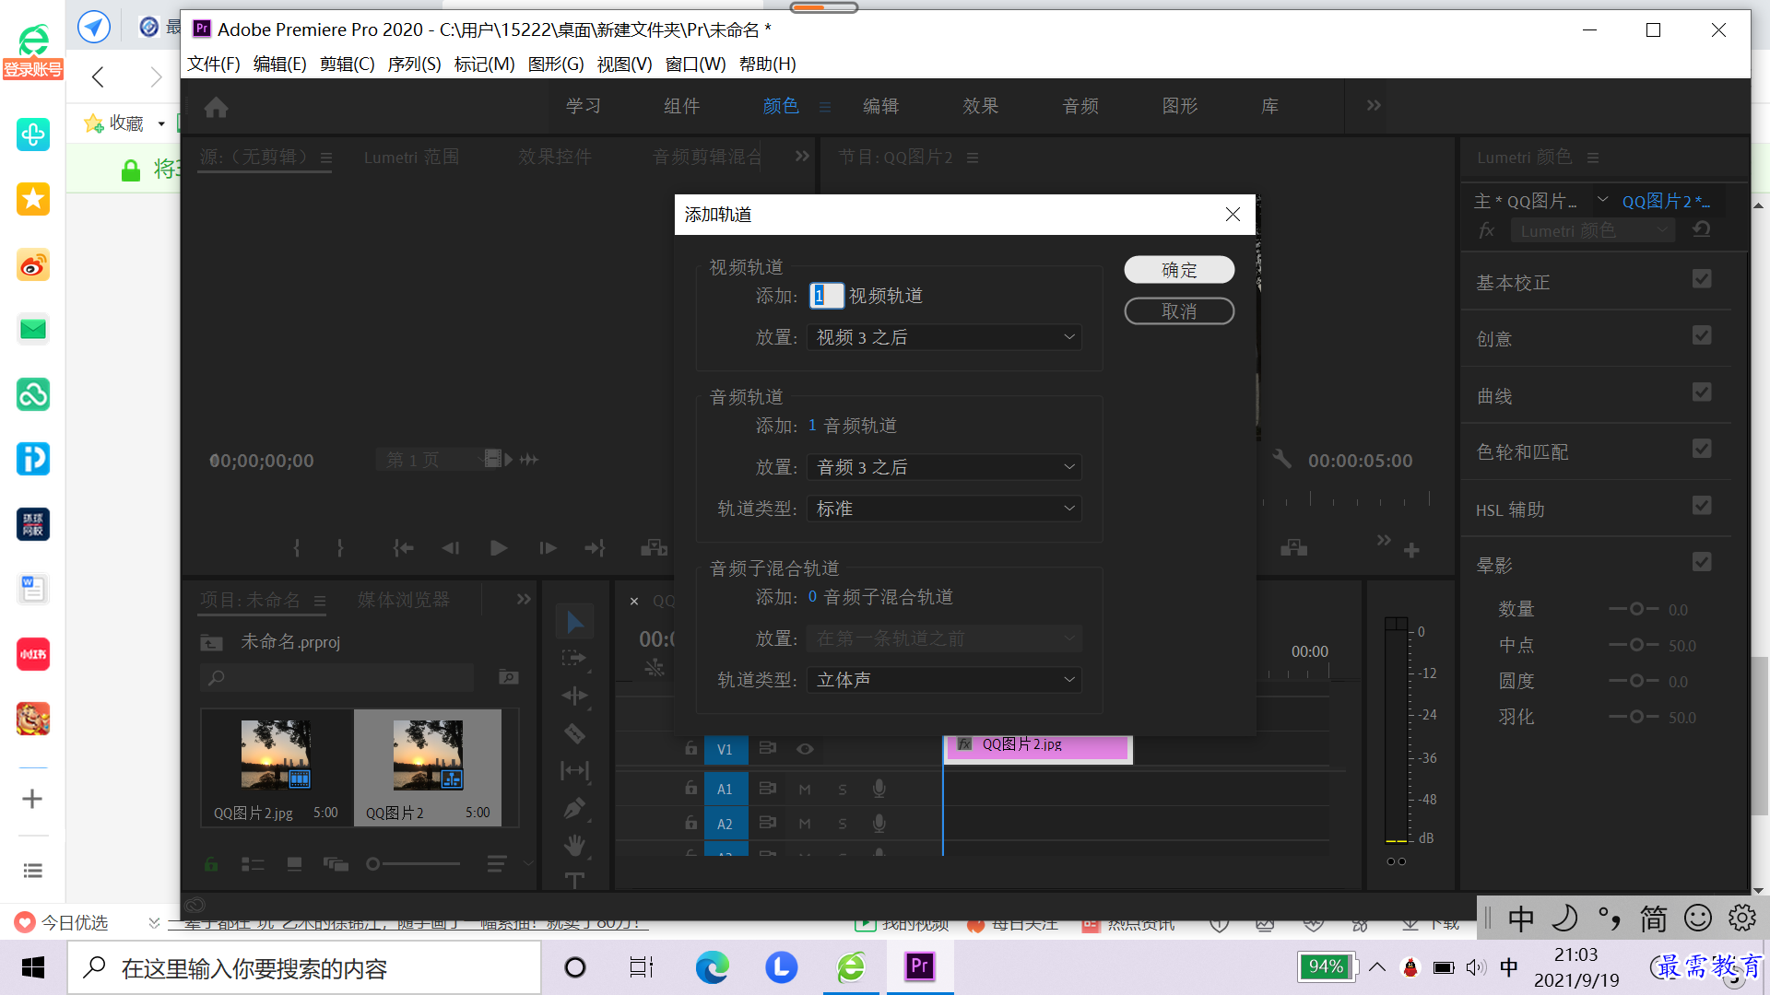The height and width of the screenshot is (995, 1770).
Task: Toggle Project panel write lock icon
Action: pos(211,864)
